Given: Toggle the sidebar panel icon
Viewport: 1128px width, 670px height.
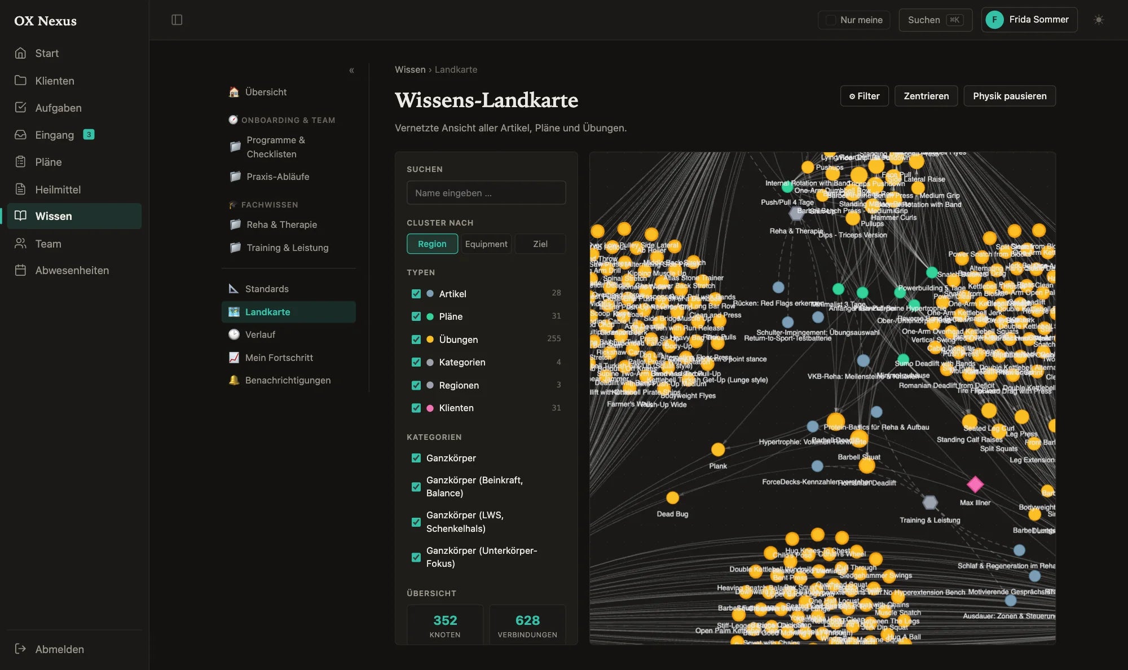Looking at the screenshot, I should (x=177, y=20).
